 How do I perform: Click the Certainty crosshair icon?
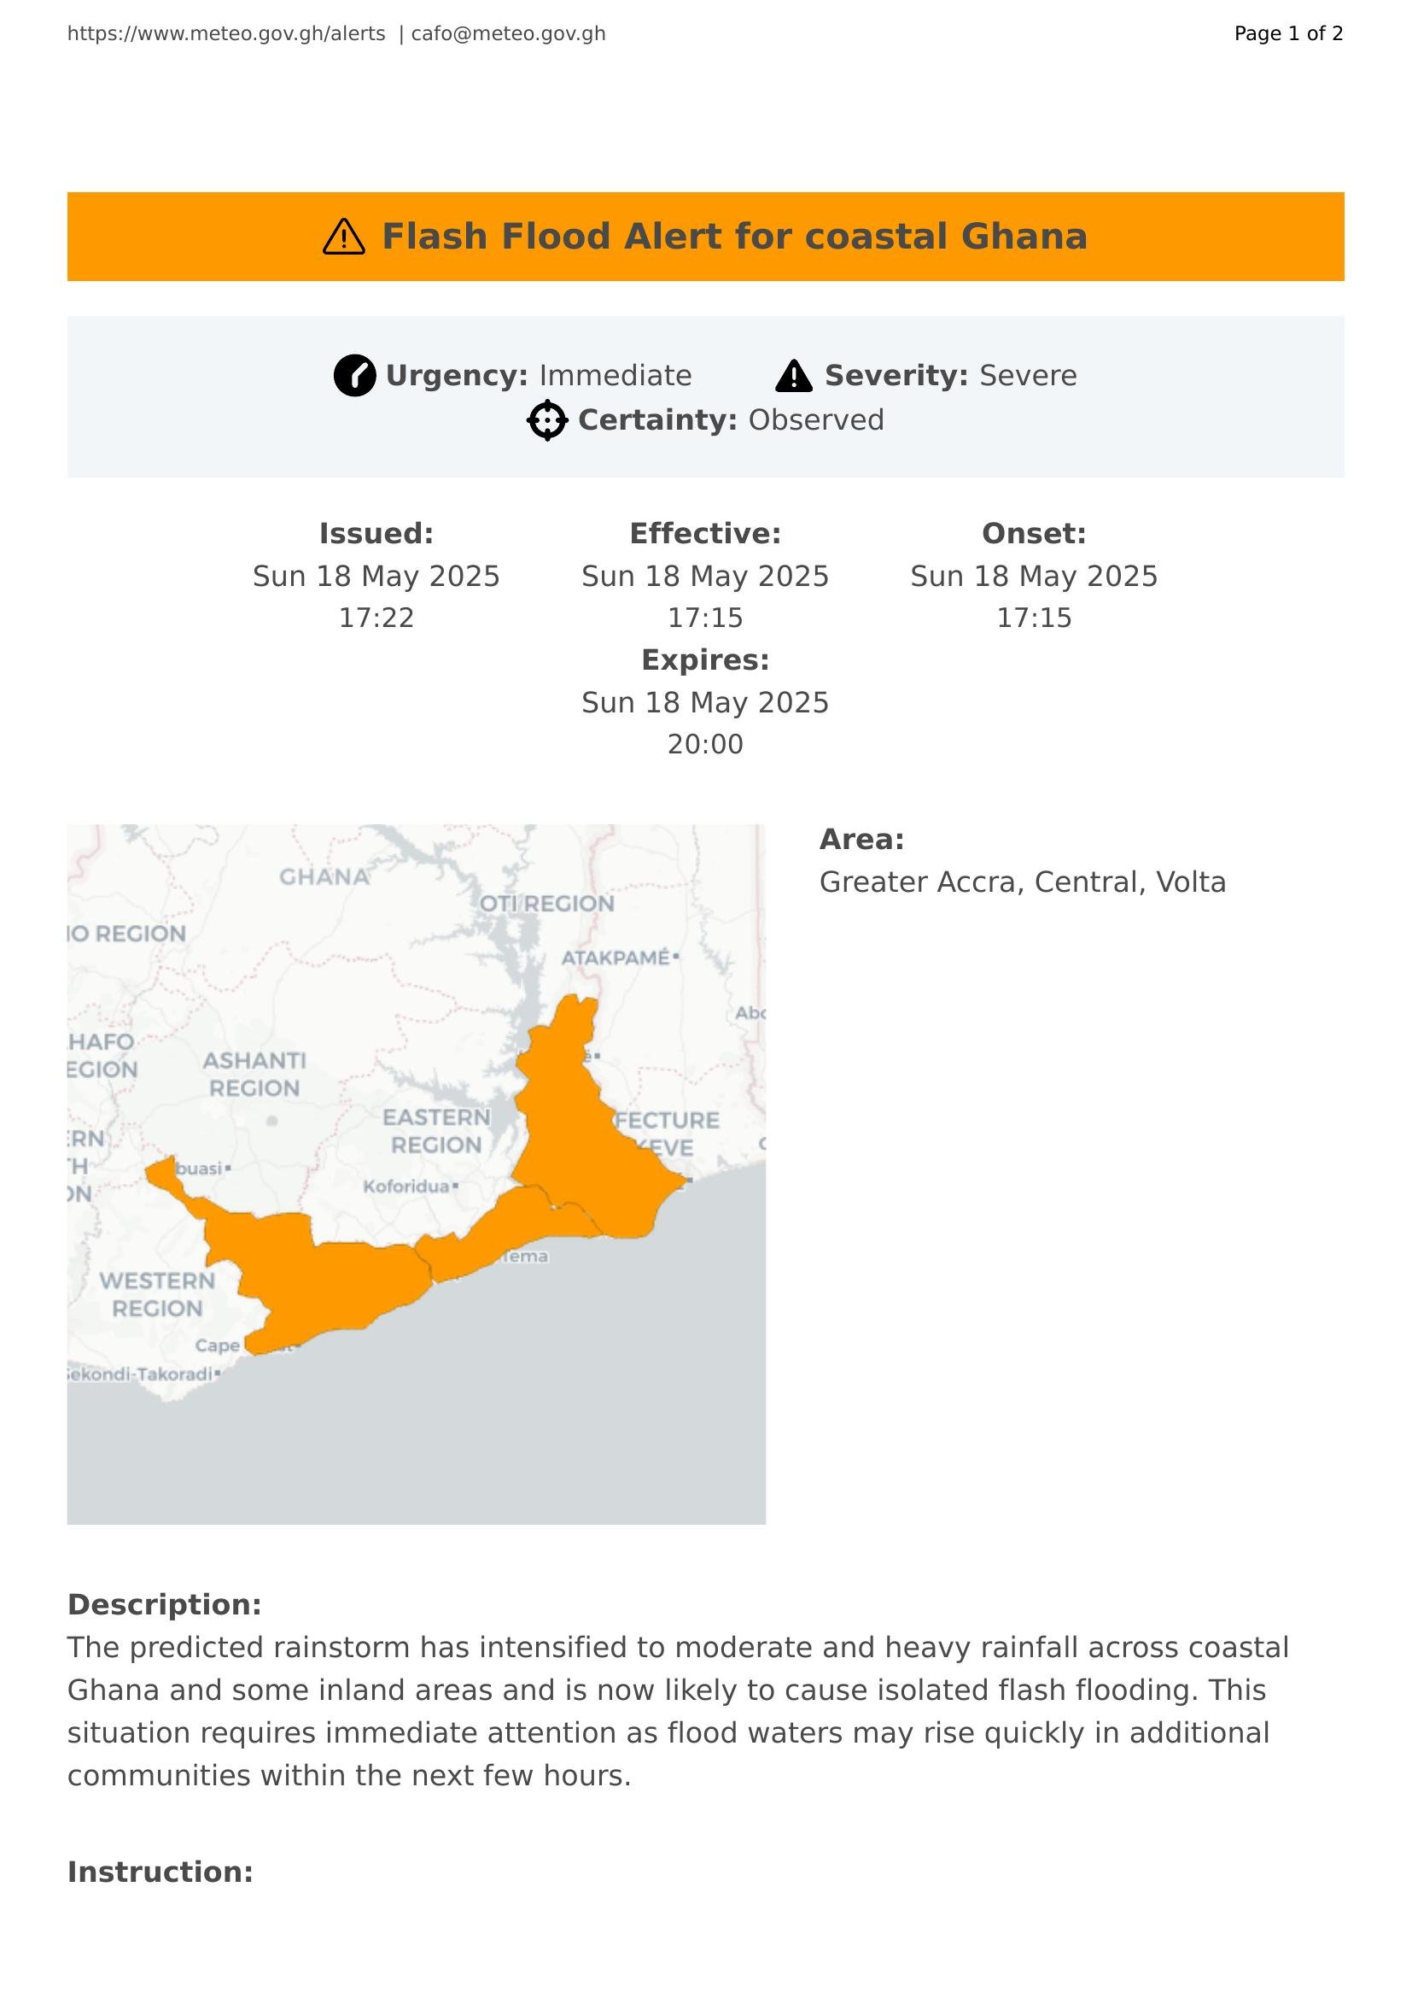547,420
